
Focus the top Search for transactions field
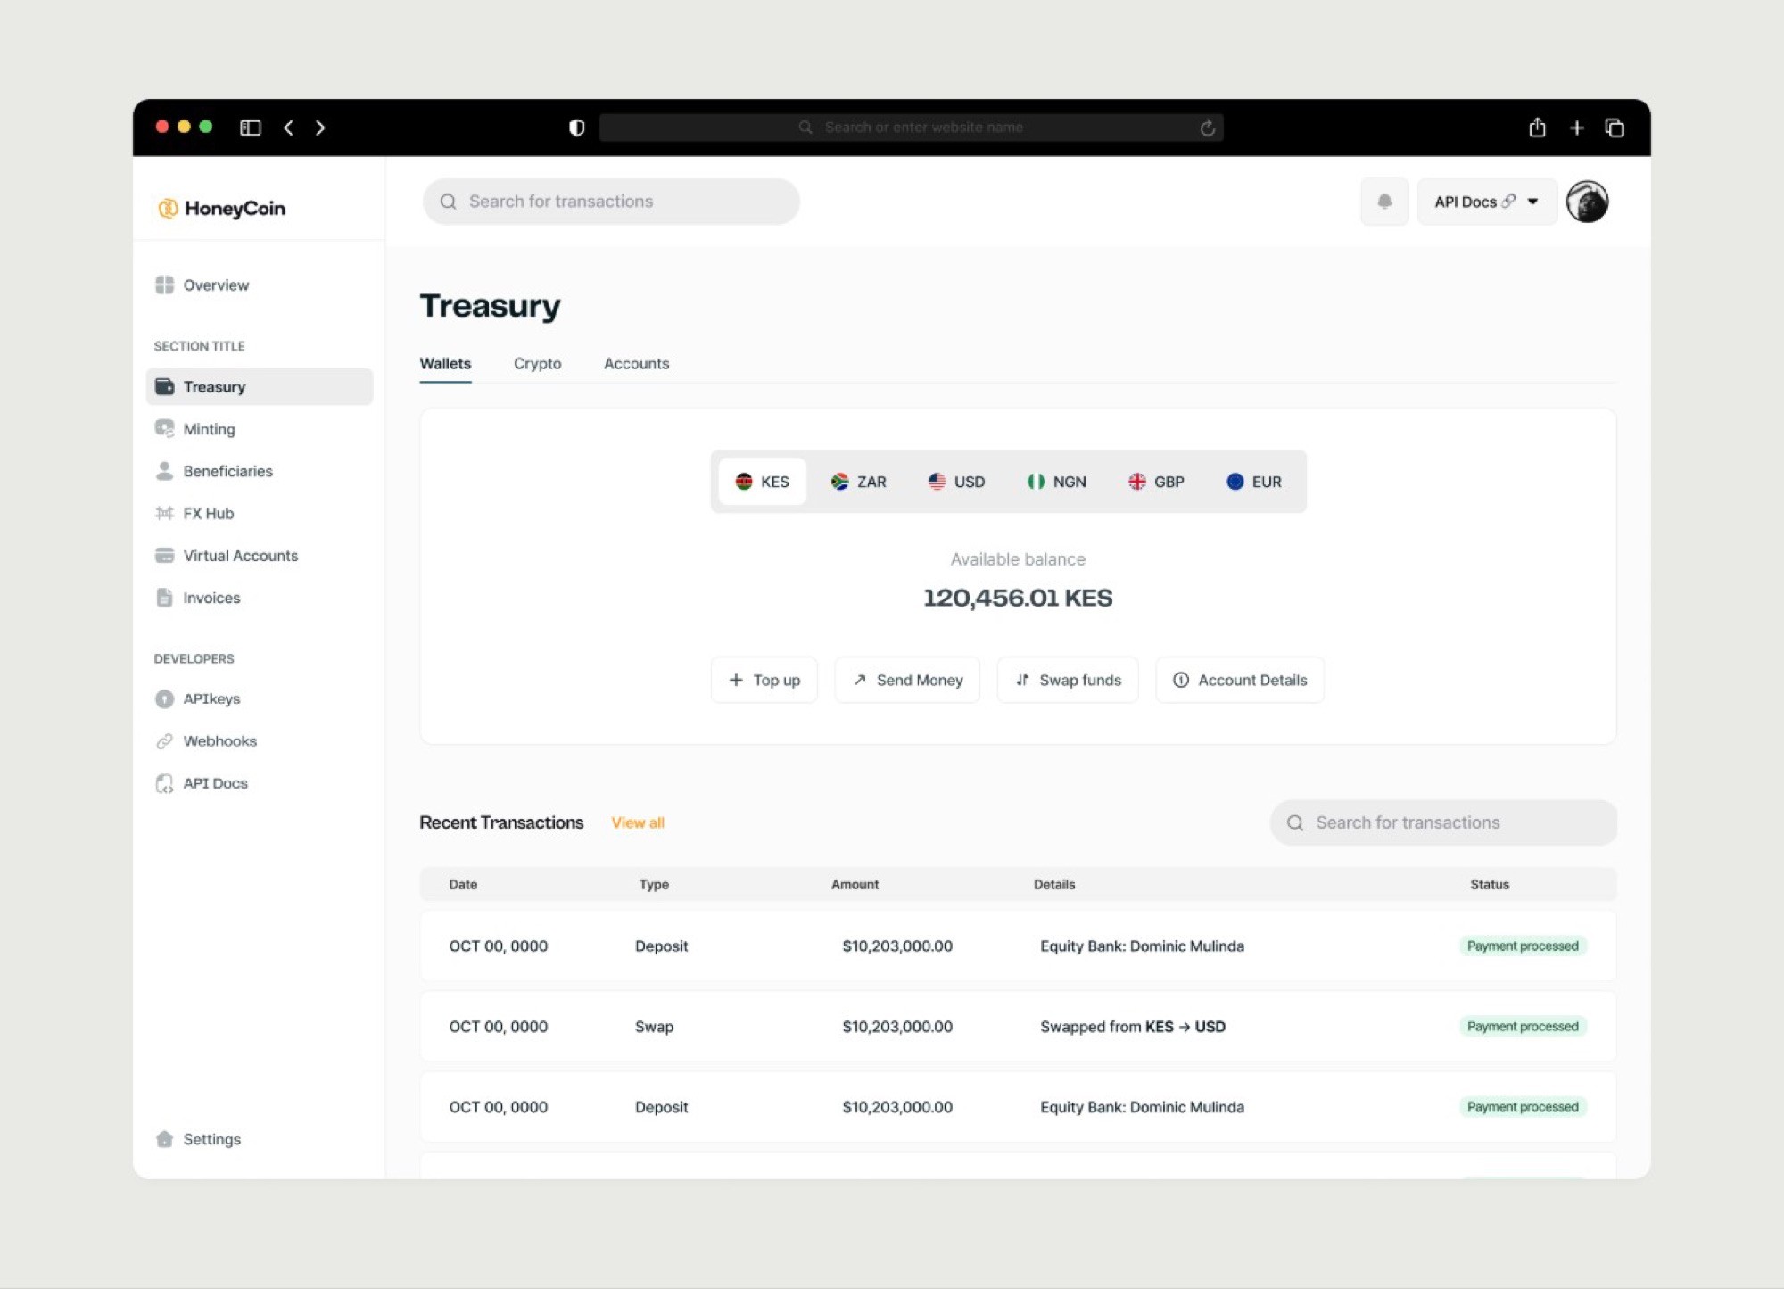[611, 202]
